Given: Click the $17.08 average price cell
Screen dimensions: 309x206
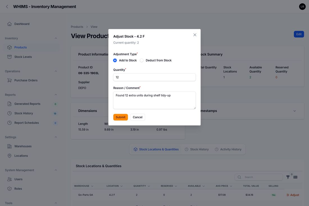Looking at the screenshot, I should [222, 195].
